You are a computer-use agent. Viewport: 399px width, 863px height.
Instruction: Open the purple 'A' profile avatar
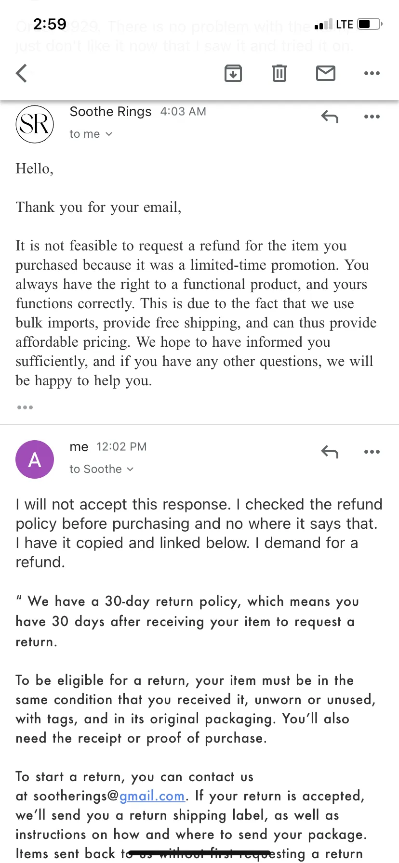click(x=35, y=459)
